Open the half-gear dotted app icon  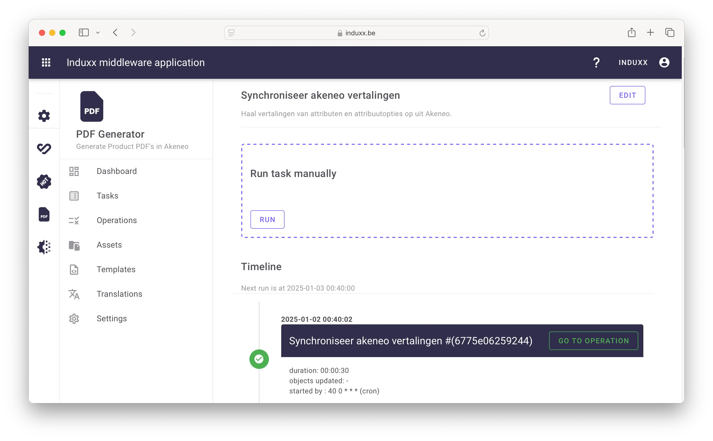44,247
